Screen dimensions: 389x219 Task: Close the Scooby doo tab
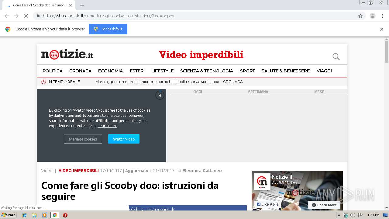click(x=71, y=5)
